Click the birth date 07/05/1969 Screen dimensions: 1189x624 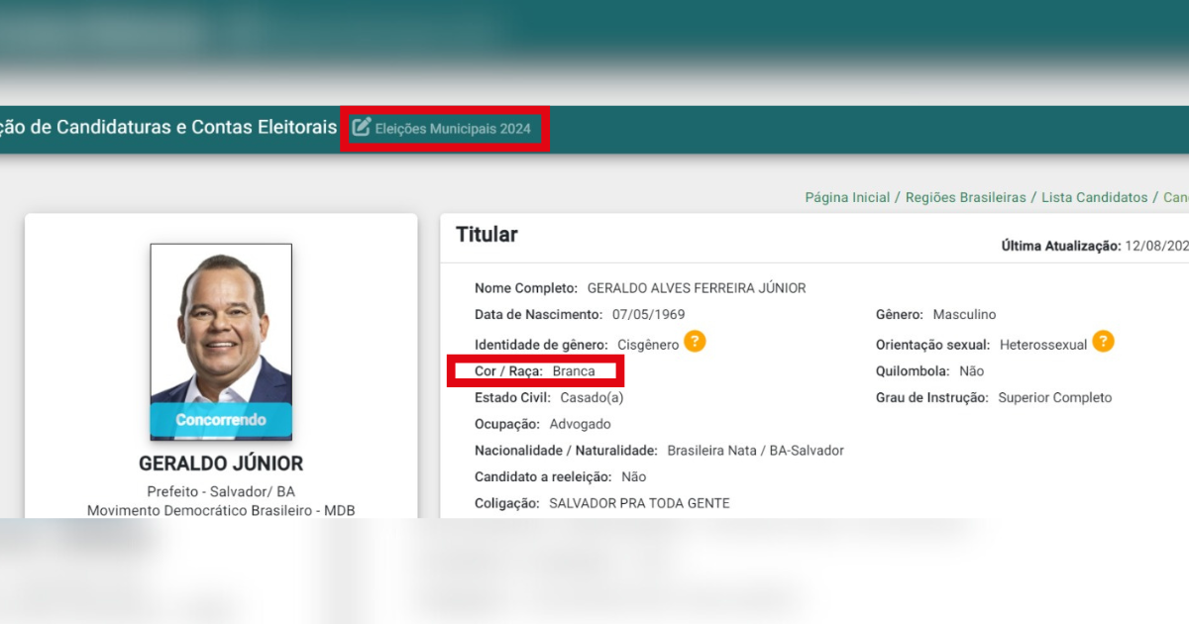pyautogui.click(x=648, y=315)
